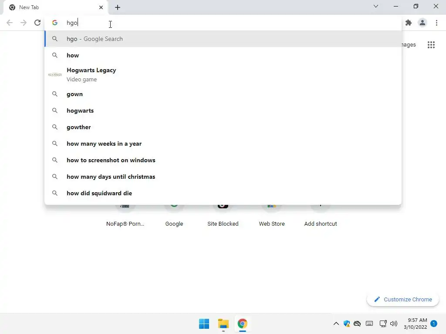Choose the 'hogwarts' suggestion
The image size is (446, 334).
(223, 110)
